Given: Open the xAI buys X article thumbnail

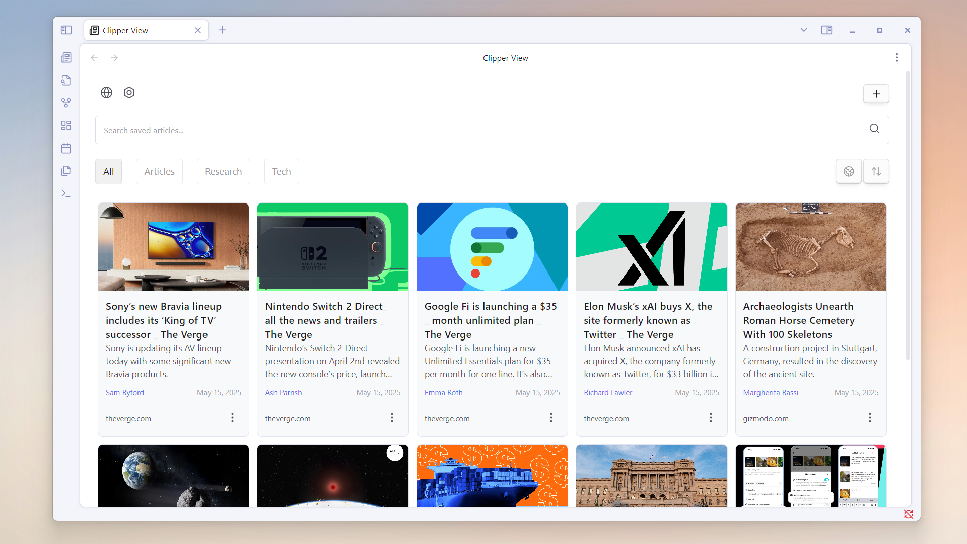Looking at the screenshot, I should 651,247.
